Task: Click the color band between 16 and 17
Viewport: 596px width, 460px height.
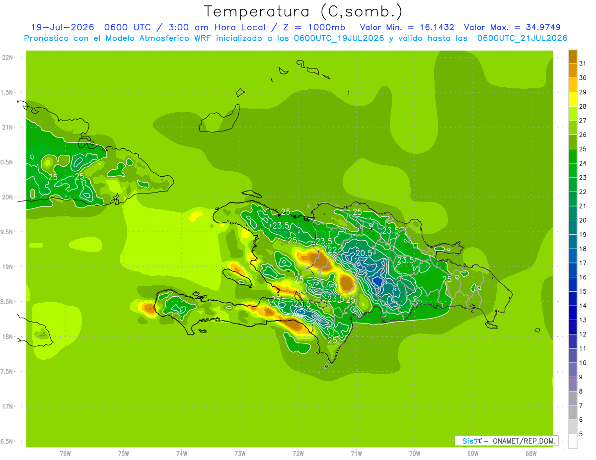Action: [x=573, y=269]
